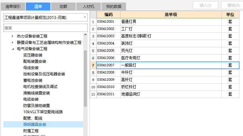Select 电机检查接线及调试 item

click(x=40, y=87)
